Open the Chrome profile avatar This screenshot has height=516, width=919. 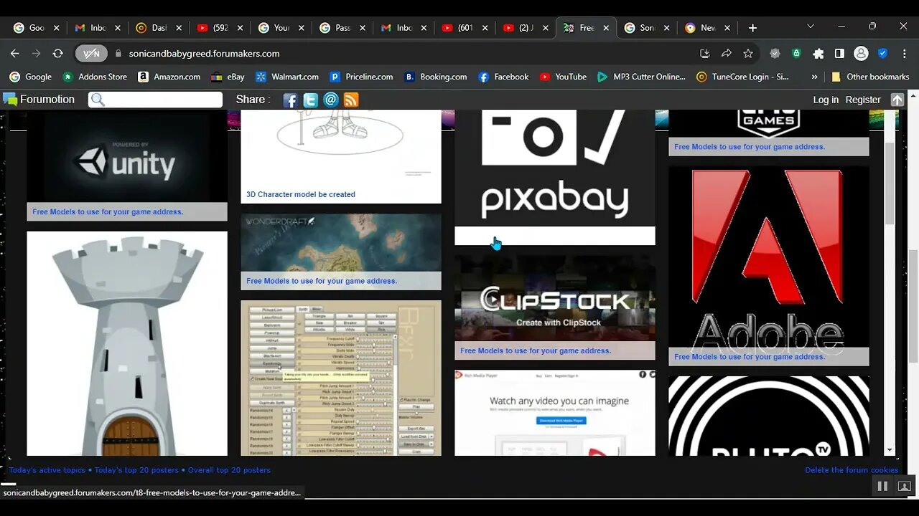(861, 54)
